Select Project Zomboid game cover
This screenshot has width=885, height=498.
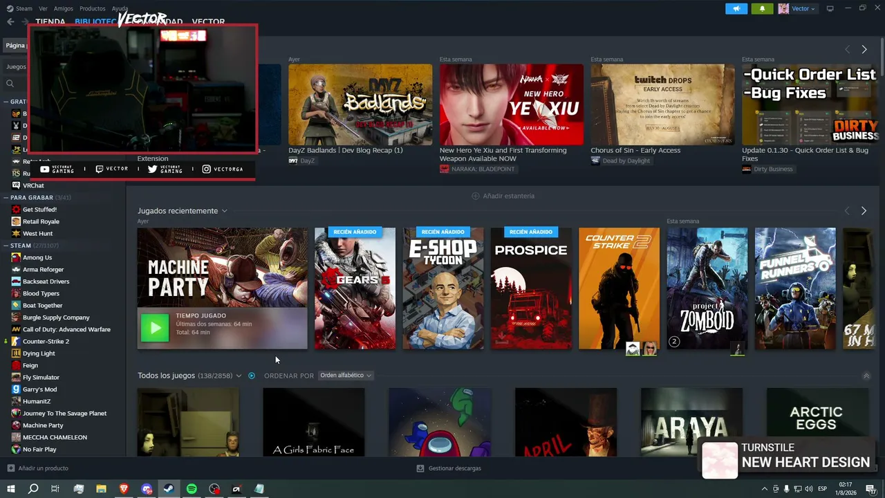707,288
